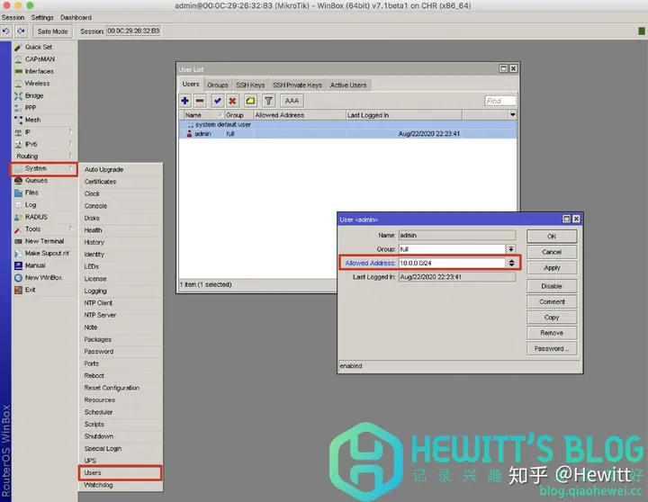Open Queues in sidebar

click(44, 181)
